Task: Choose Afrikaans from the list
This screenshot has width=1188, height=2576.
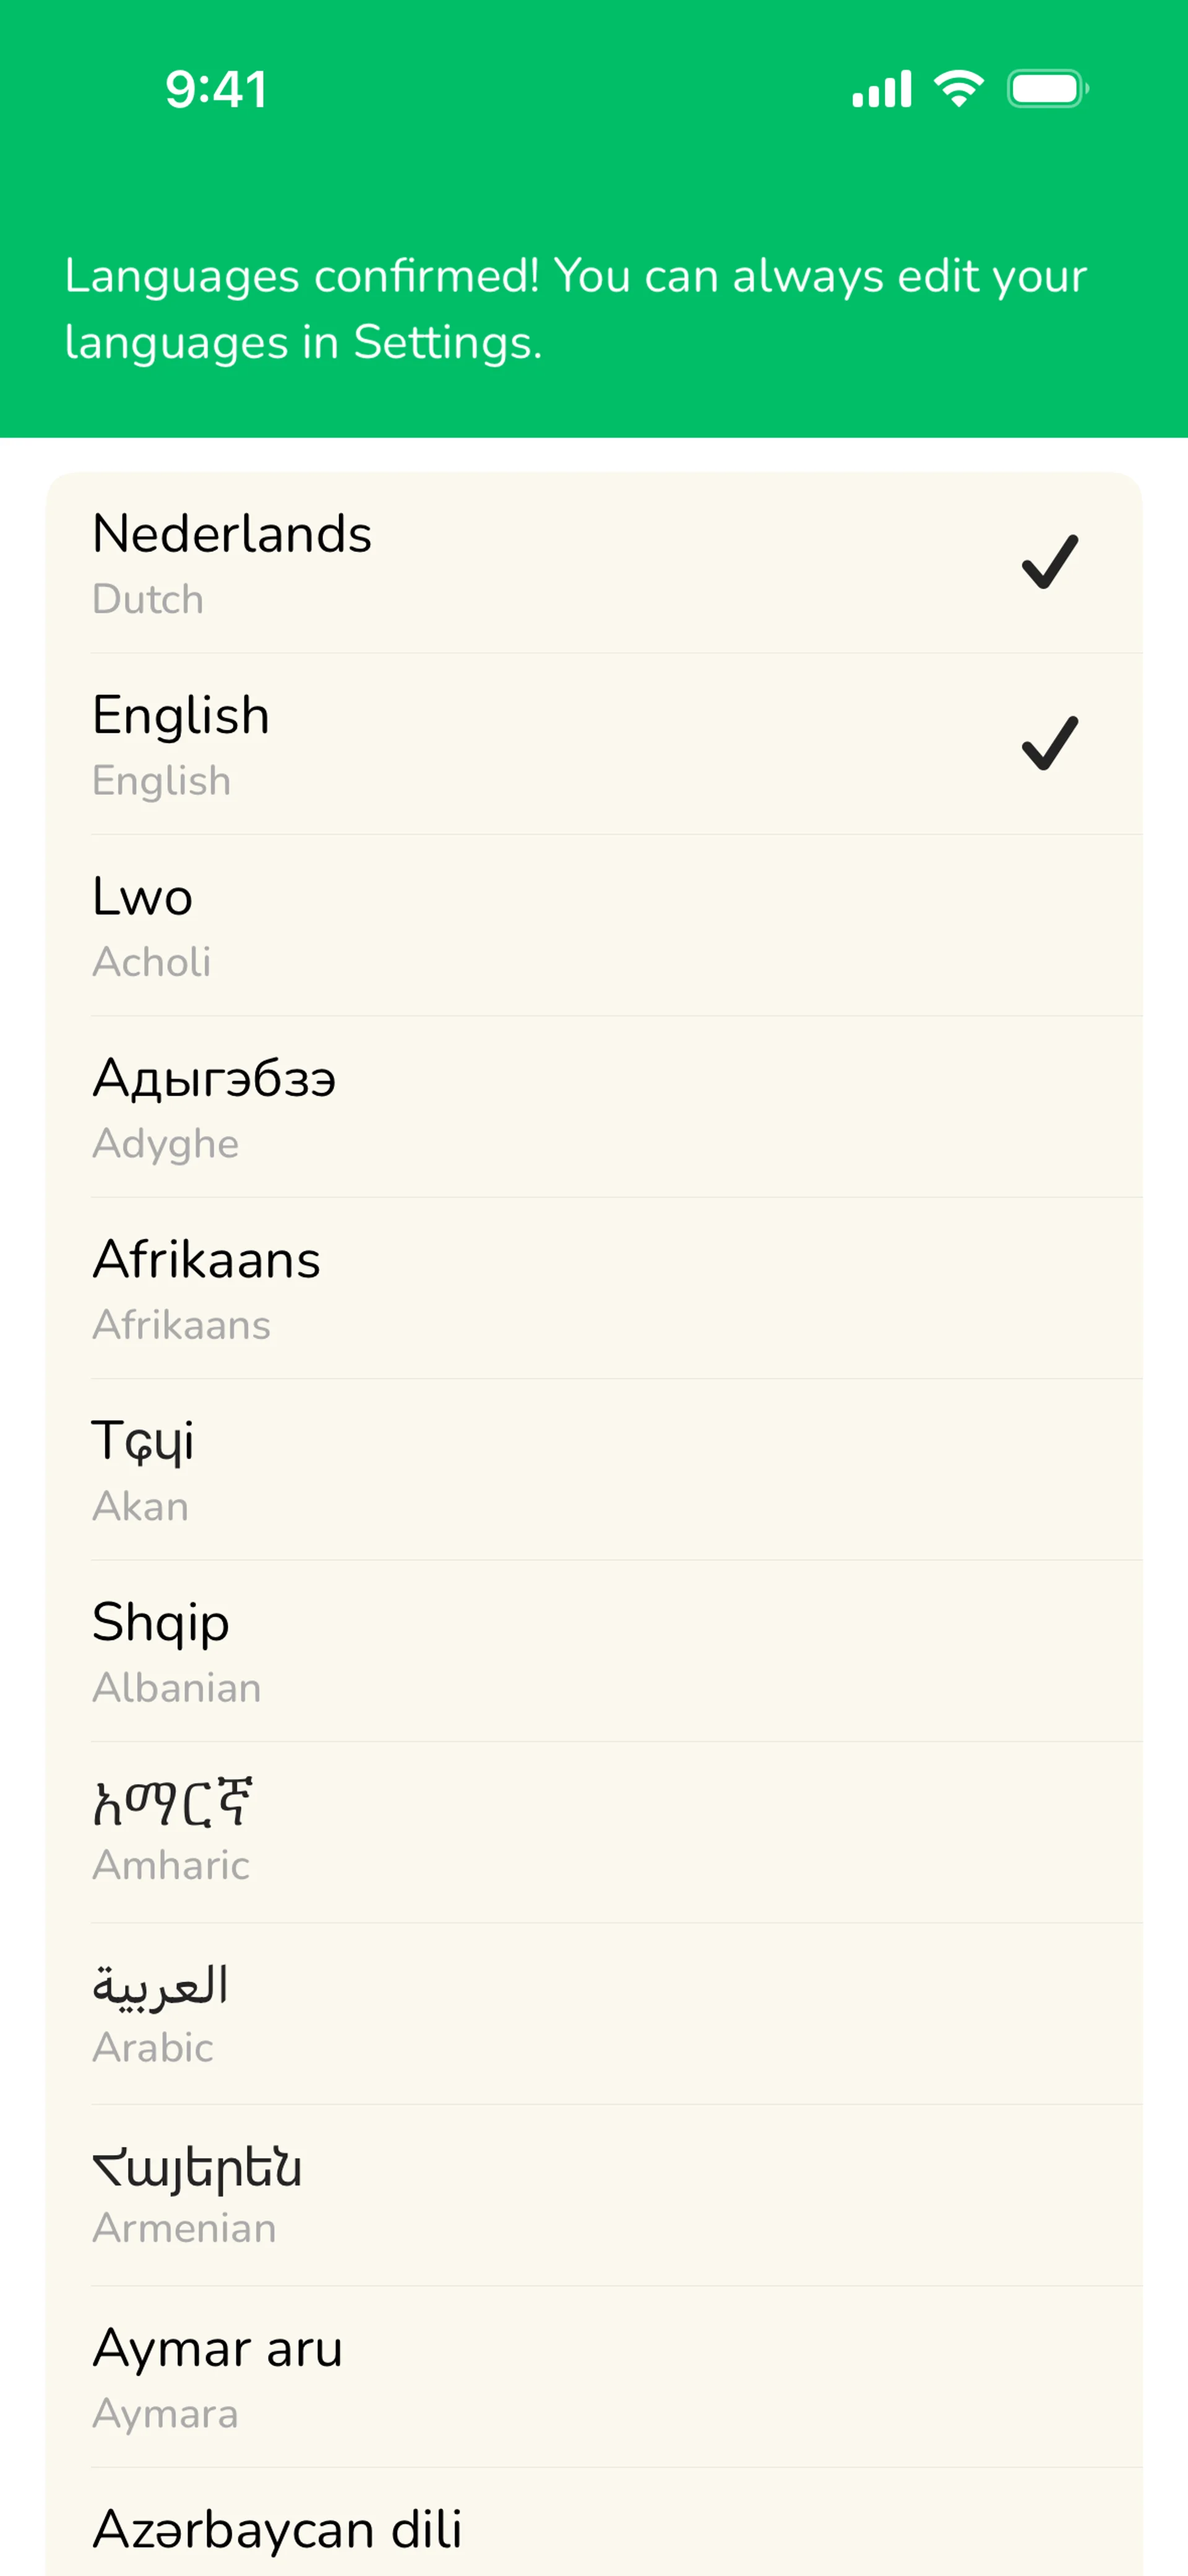Action: tap(594, 1288)
